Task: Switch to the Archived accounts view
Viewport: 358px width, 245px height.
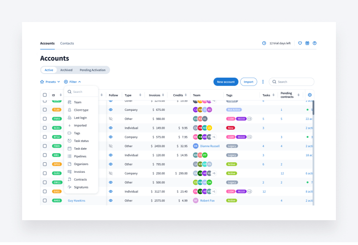Action: [x=66, y=70]
